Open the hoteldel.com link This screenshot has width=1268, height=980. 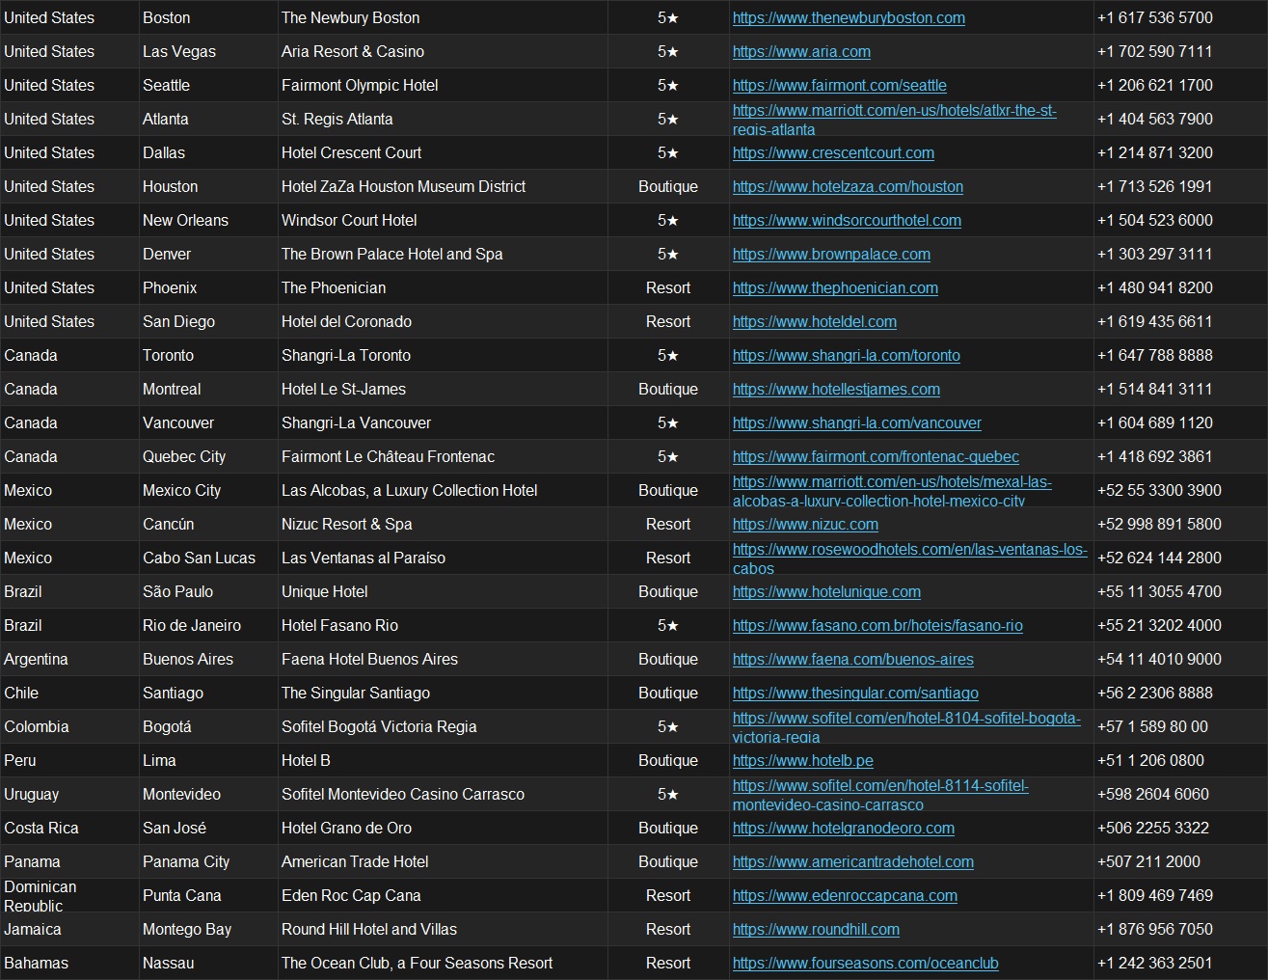point(815,321)
